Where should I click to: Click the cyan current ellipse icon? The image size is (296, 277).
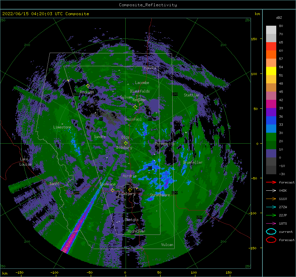271,232
